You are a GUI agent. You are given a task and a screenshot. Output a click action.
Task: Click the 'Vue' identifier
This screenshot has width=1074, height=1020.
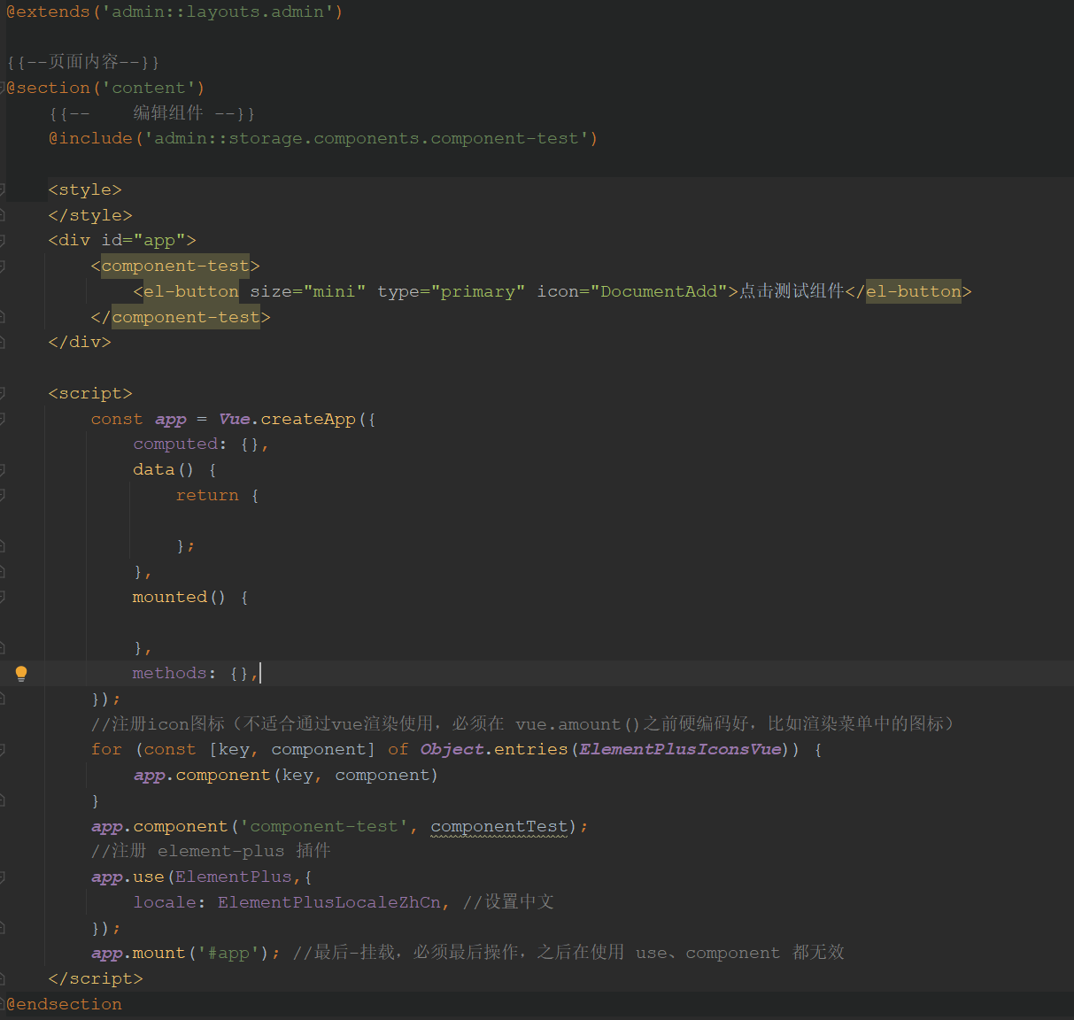[235, 420]
